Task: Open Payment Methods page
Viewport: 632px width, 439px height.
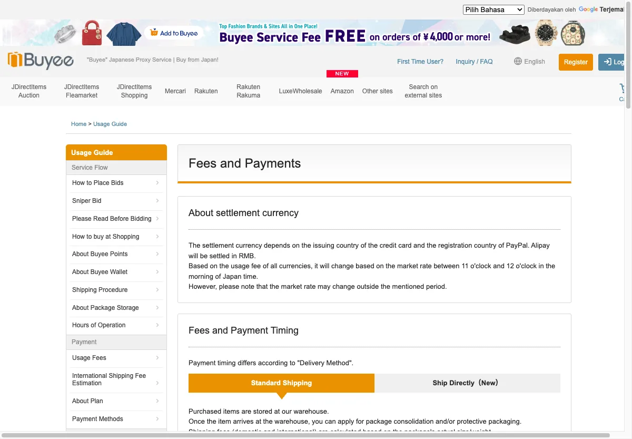Action: tap(116, 419)
